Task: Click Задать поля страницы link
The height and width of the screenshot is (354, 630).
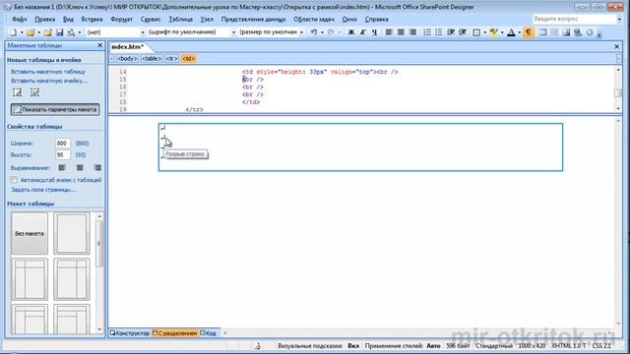Action: (x=43, y=190)
